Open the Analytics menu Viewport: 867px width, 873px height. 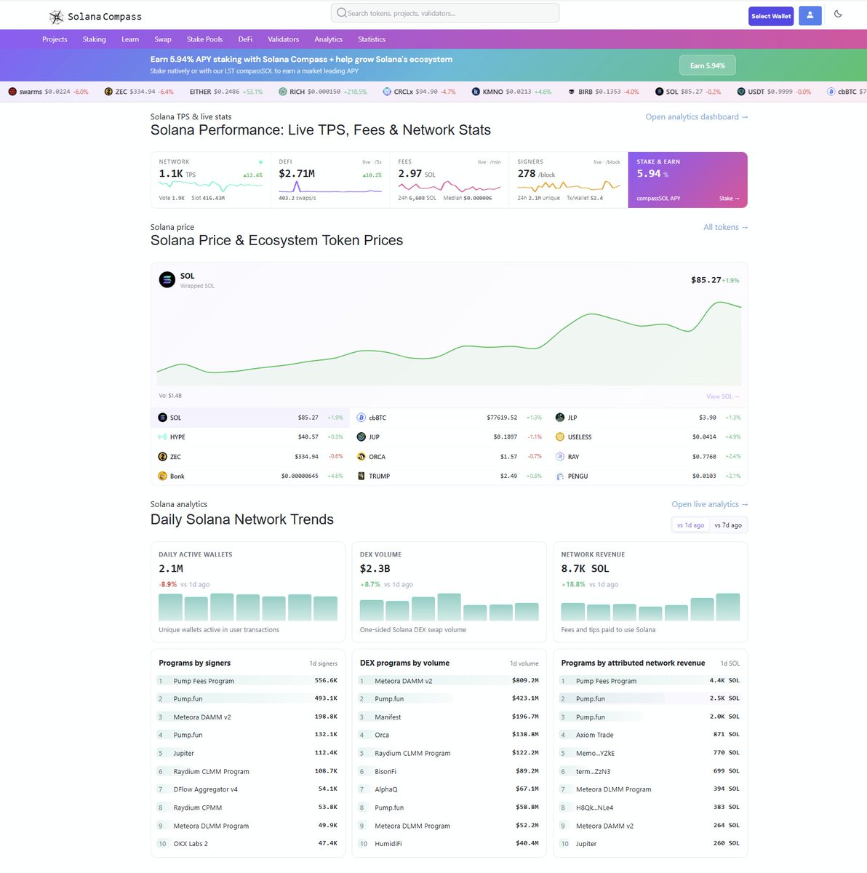pyautogui.click(x=329, y=39)
